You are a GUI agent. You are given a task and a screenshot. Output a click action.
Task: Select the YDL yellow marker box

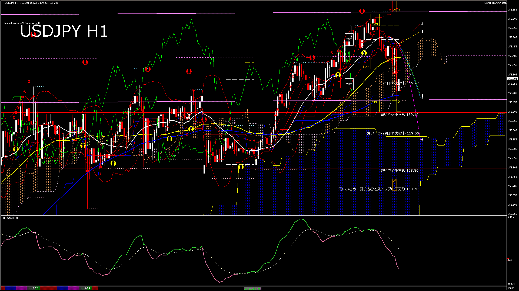tap(375, 106)
